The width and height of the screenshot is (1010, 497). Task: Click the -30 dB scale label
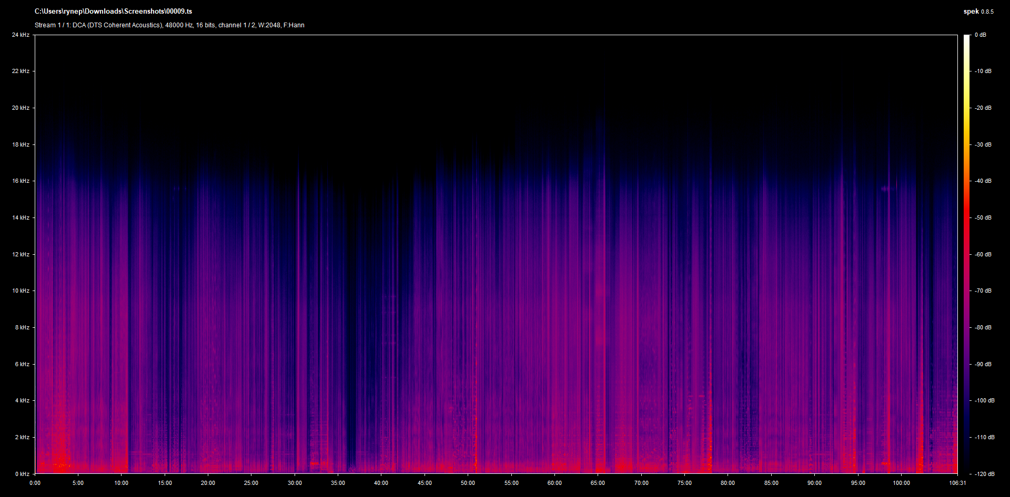[x=983, y=144]
